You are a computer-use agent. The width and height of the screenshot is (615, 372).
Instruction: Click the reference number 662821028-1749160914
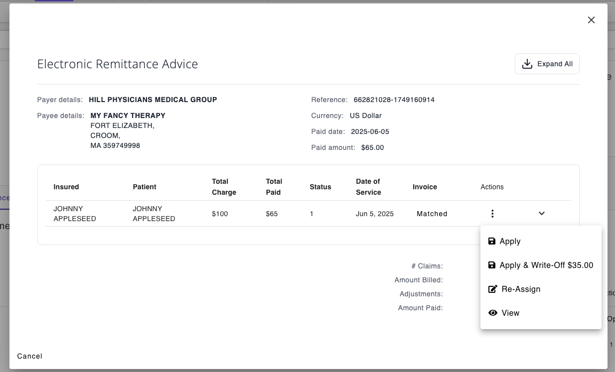tap(394, 100)
